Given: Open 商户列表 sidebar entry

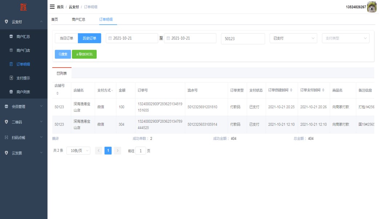Looking at the screenshot, I should tap(23, 92).
